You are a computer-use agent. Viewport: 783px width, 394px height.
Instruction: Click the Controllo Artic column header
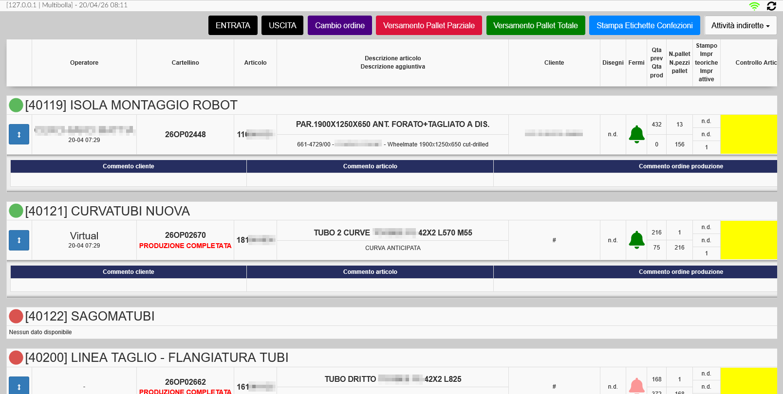pos(749,63)
